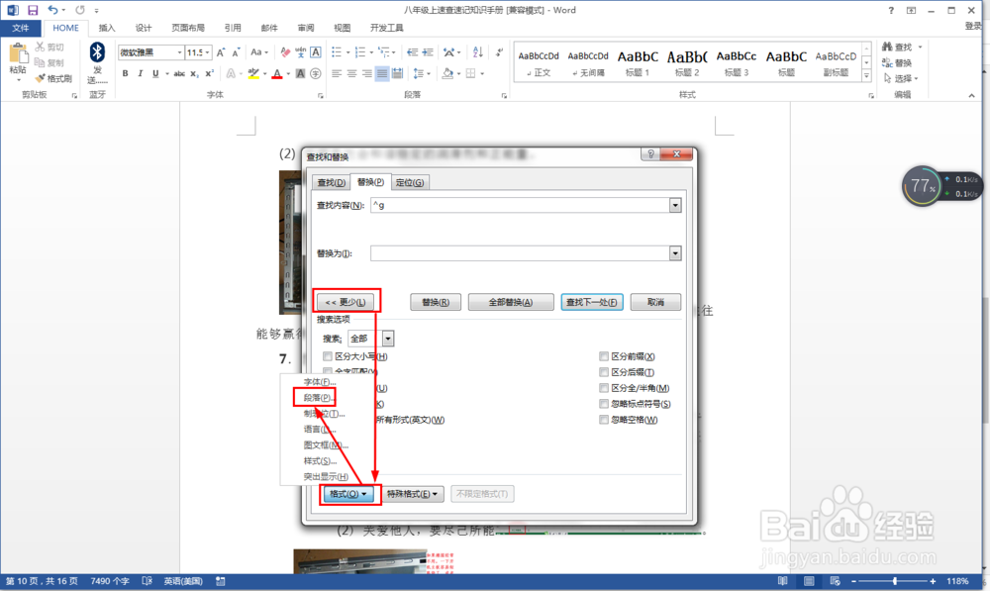Apply subscript formatting
The width and height of the screenshot is (990, 591).
coord(194,73)
